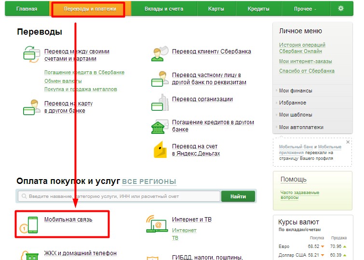Switch to the Вклады и счета tab
364x260 pixels.
click(164, 9)
